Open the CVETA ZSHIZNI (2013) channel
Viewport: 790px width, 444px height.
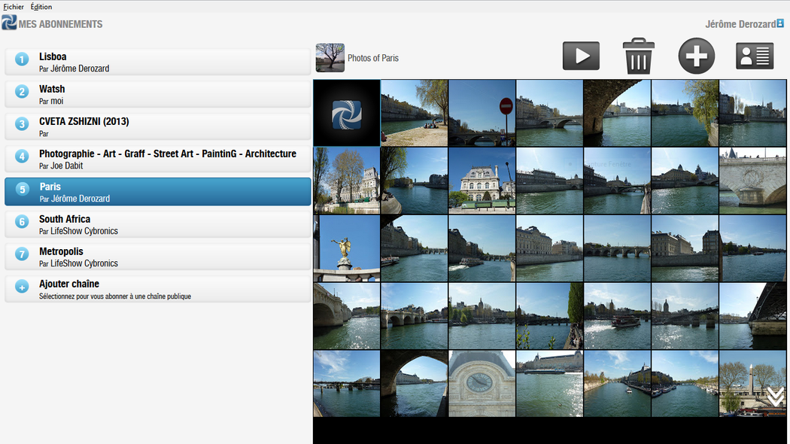(158, 126)
